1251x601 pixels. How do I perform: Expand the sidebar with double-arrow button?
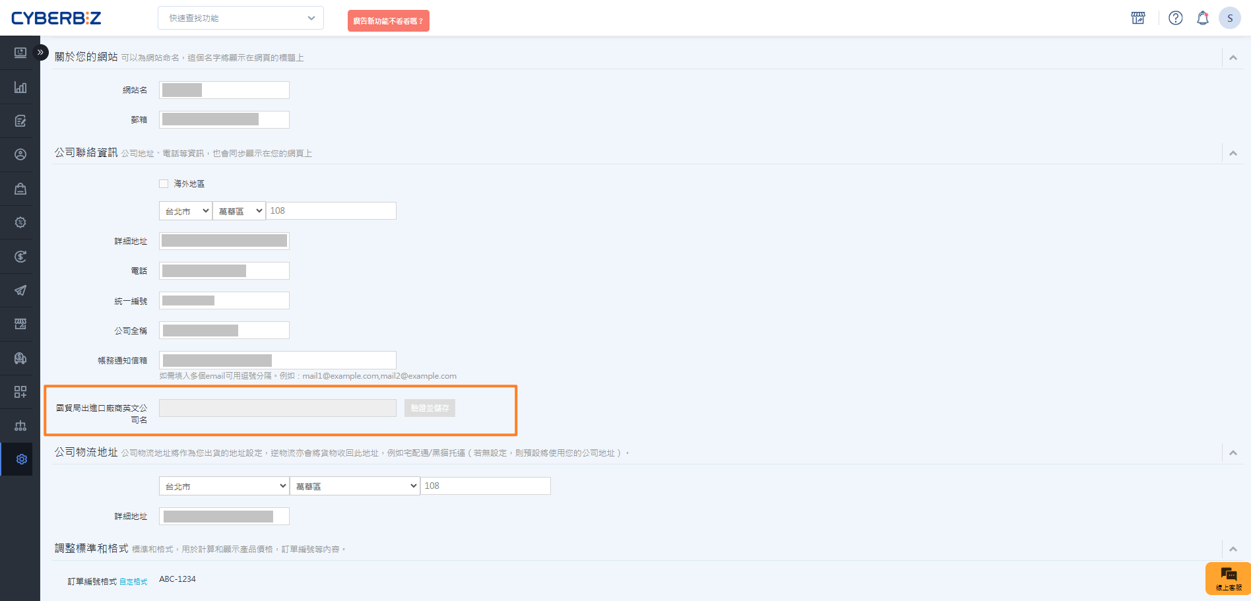(x=40, y=52)
